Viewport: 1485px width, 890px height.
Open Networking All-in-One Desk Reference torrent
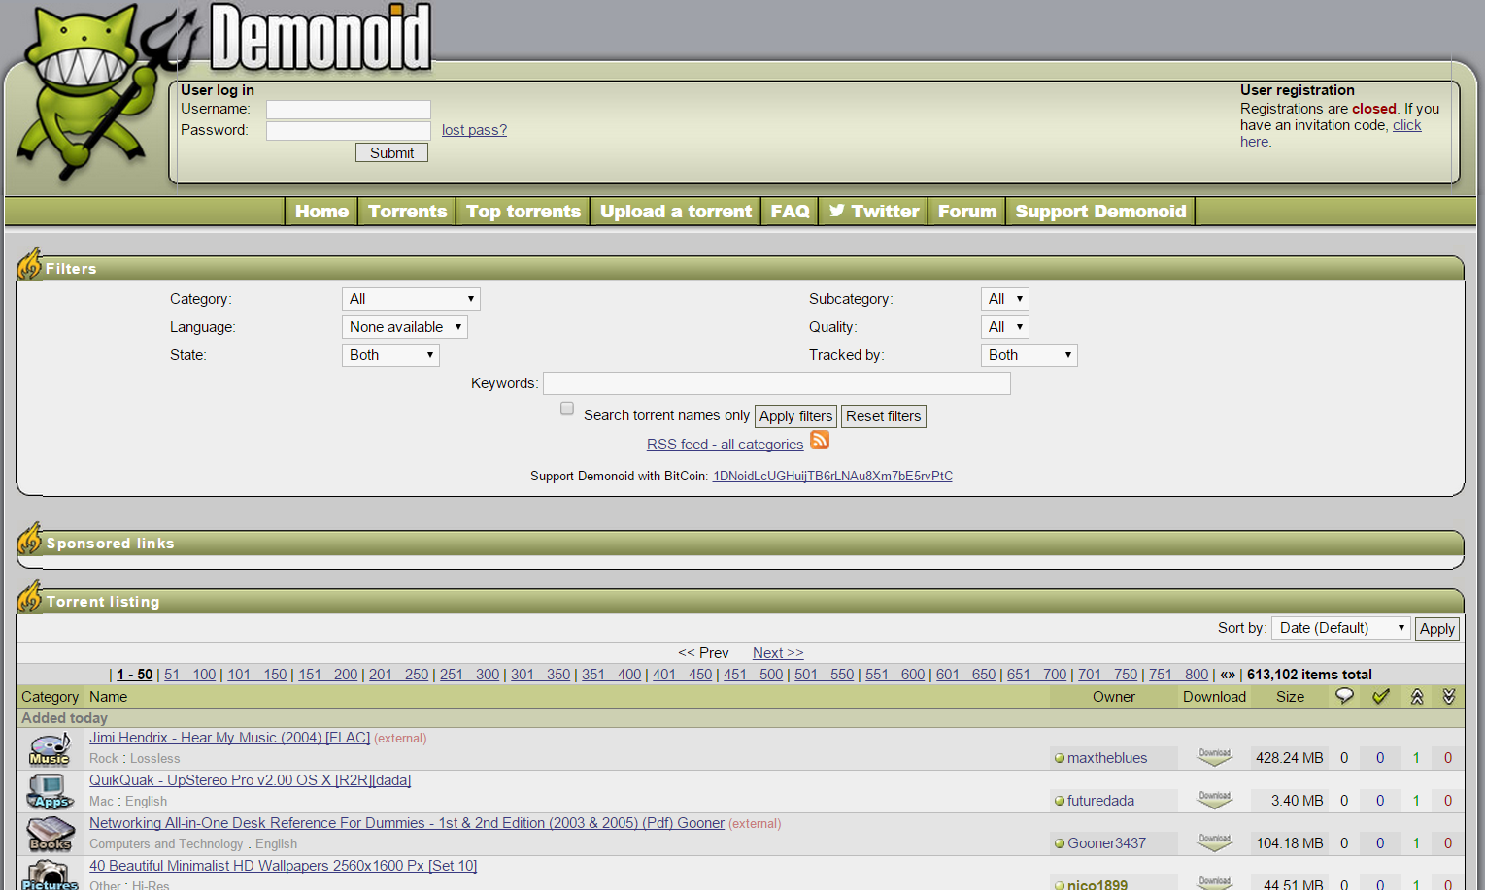[x=407, y=823]
